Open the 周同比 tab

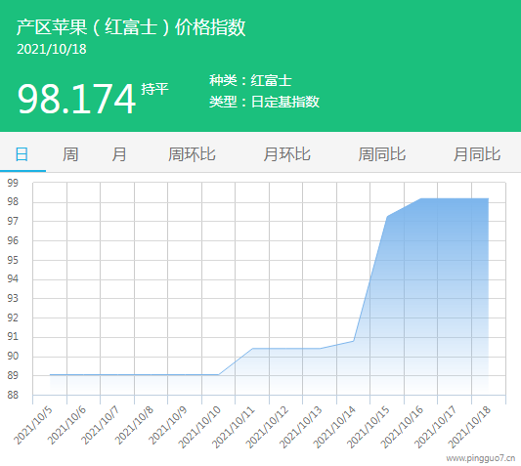click(382, 154)
